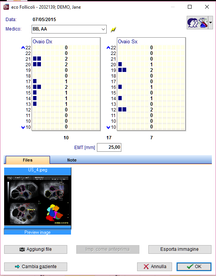This screenshot has width=216, height=276.
Task: Click the up arrow above Ovaio Dx size scale
Action: 23,47
